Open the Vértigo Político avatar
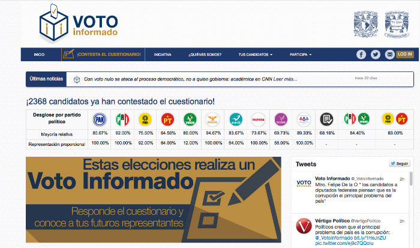 coord(304,226)
